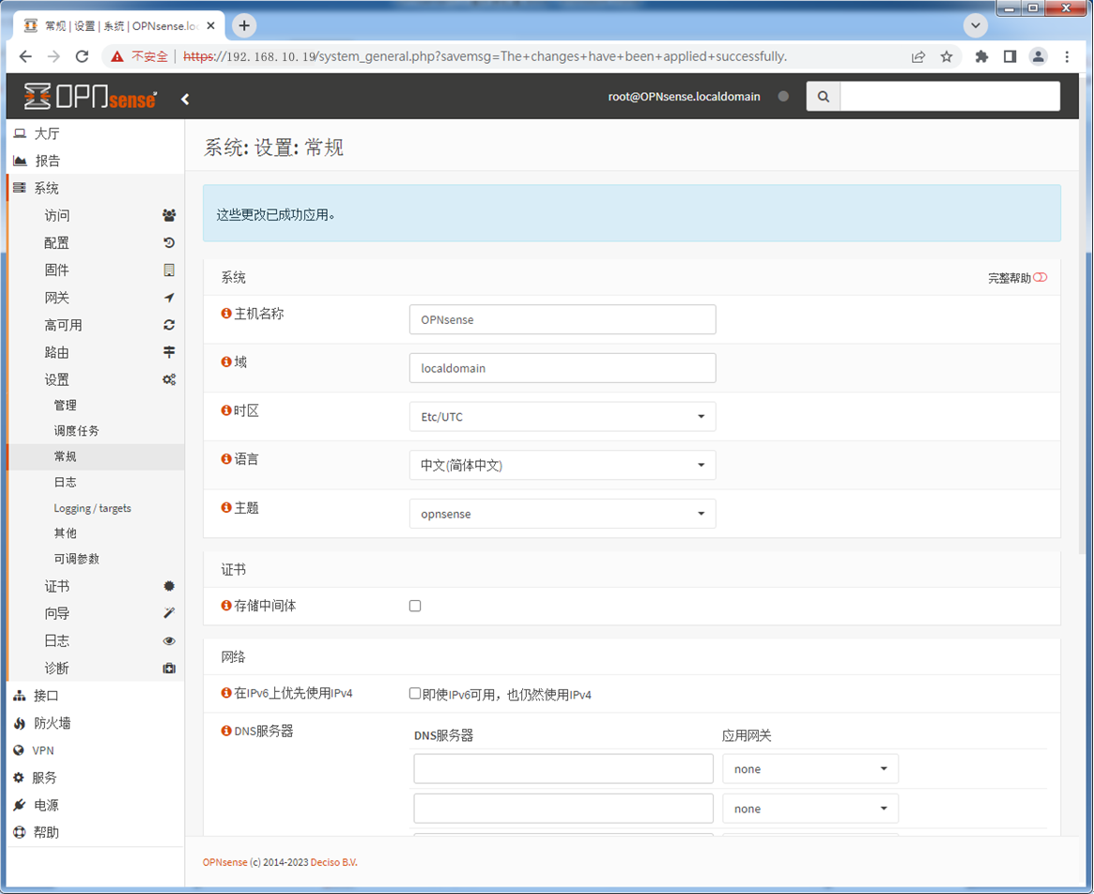This screenshot has height=894, width=1094.
Task: Open the VPN menu
Action: [x=96, y=750]
